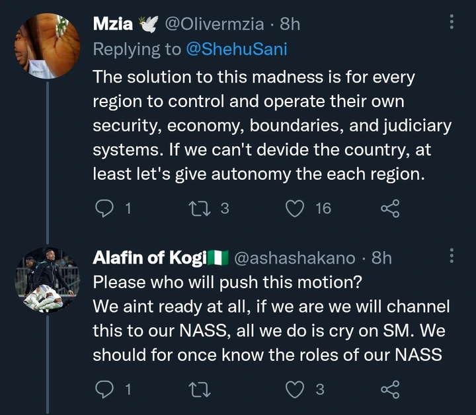Share Alafin of Kogi's tweet

coord(390,390)
